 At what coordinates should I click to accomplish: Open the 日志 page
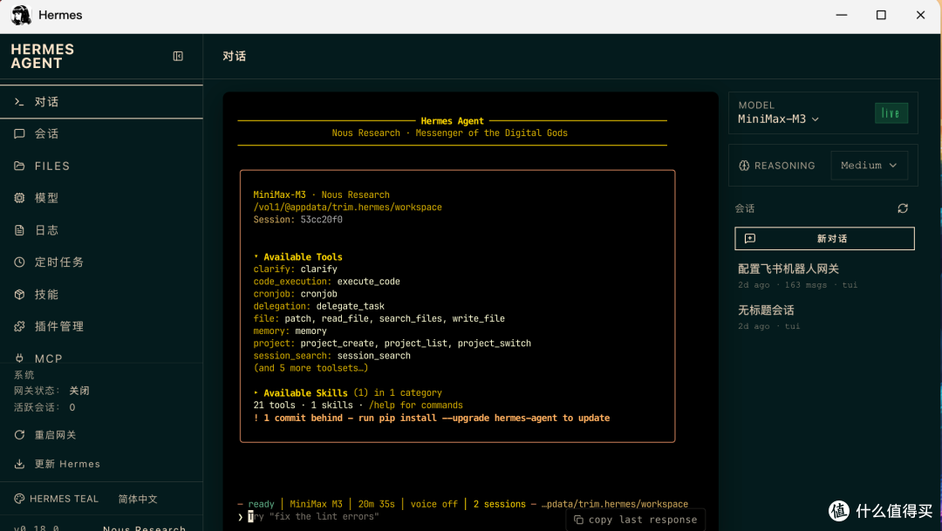point(101,230)
